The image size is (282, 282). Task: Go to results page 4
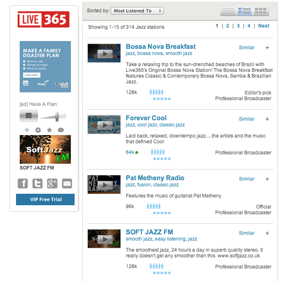click(x=249, y=26)
